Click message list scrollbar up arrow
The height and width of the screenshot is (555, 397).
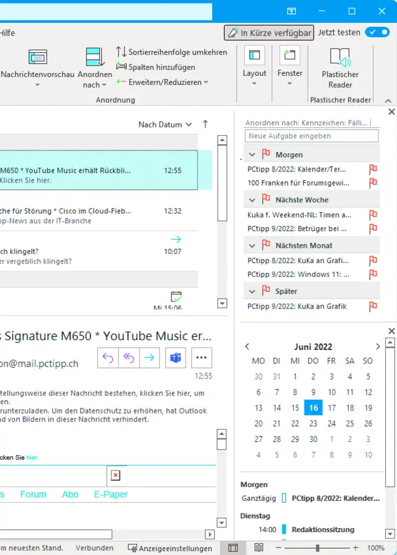[x=222, y=140]
